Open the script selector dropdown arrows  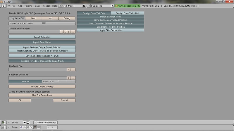[x=35, y=122]
